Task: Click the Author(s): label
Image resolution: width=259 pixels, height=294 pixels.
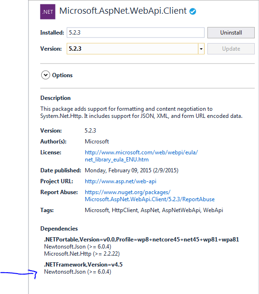Action: pos(54,142)
